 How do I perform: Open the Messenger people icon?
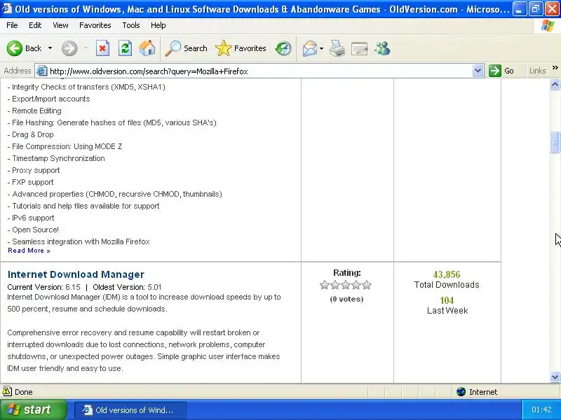tap(382, 48)
